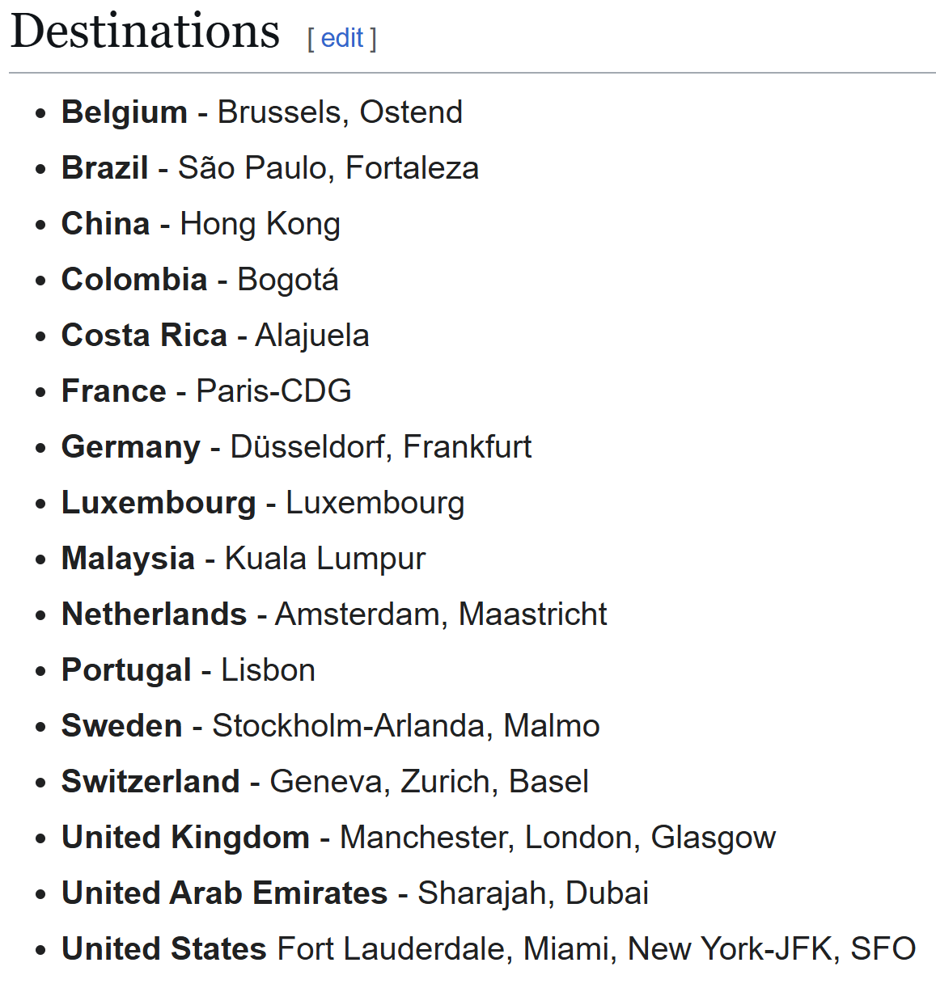
Task: Click the New York-JFK destination text
Action: [x=731, y=949]
